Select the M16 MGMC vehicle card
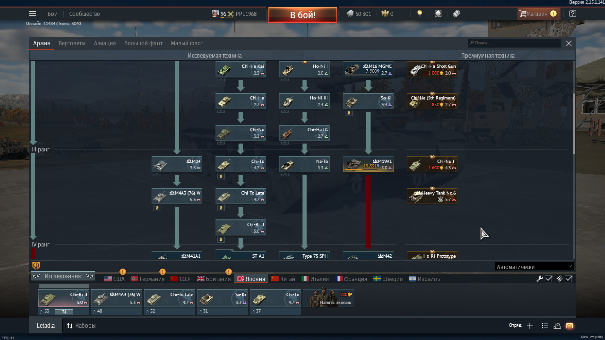Image resolution: width=605 pixels, height=340 pixels. coord(368,69)
